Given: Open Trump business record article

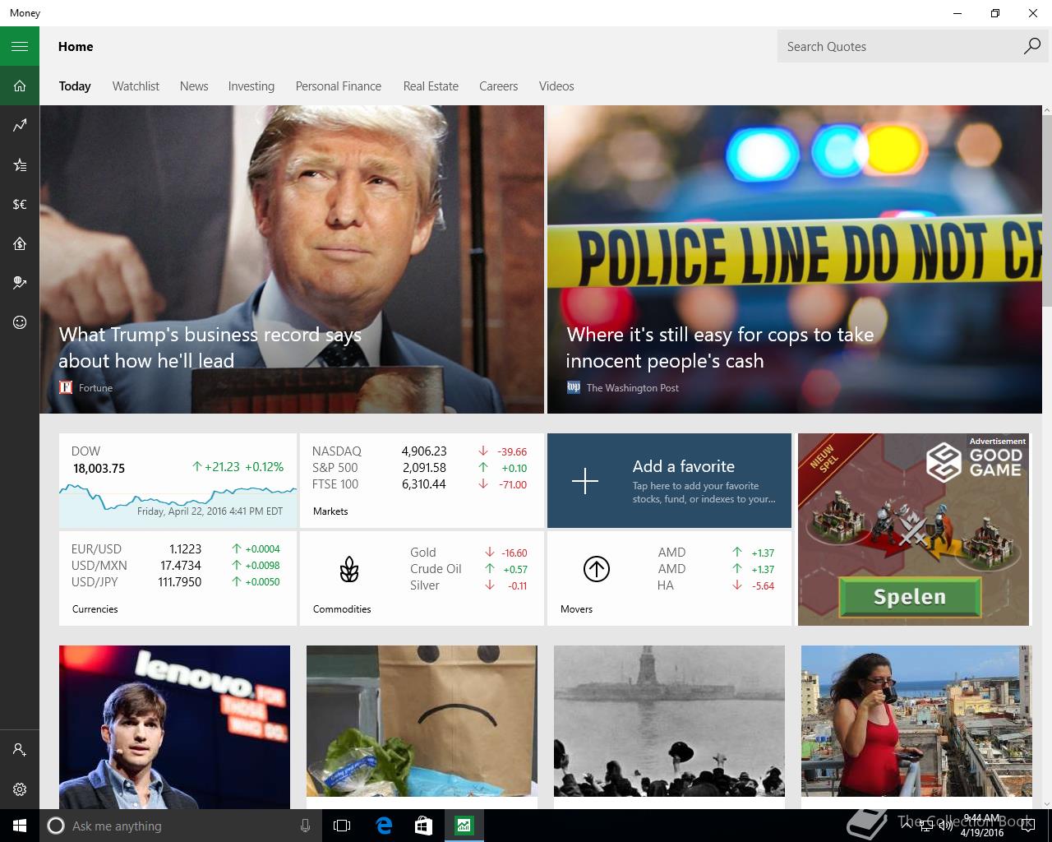Looking at the screenshot, I should click(292, 259).
